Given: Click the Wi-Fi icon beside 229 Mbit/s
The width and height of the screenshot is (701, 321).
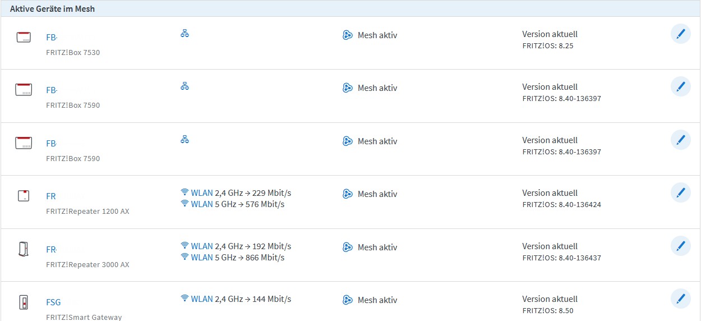Looking at the screenshot, I should (185, 192).
